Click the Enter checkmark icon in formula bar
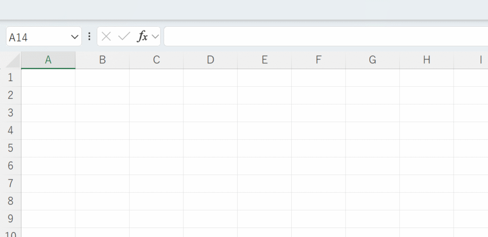The height and width of the screenshot is (237, 488). pos(124,37)
